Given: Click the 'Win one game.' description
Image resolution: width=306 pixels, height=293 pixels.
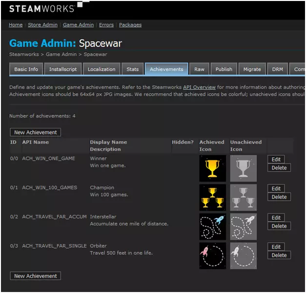Looking at the screenshot, I should (x=108, y=166).
